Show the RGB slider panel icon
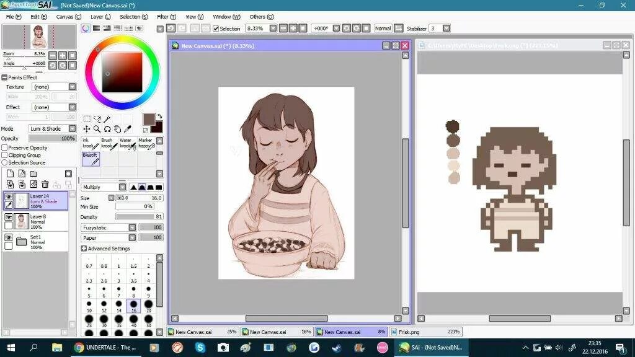The image size is (635, 357). tap(96, 29)
